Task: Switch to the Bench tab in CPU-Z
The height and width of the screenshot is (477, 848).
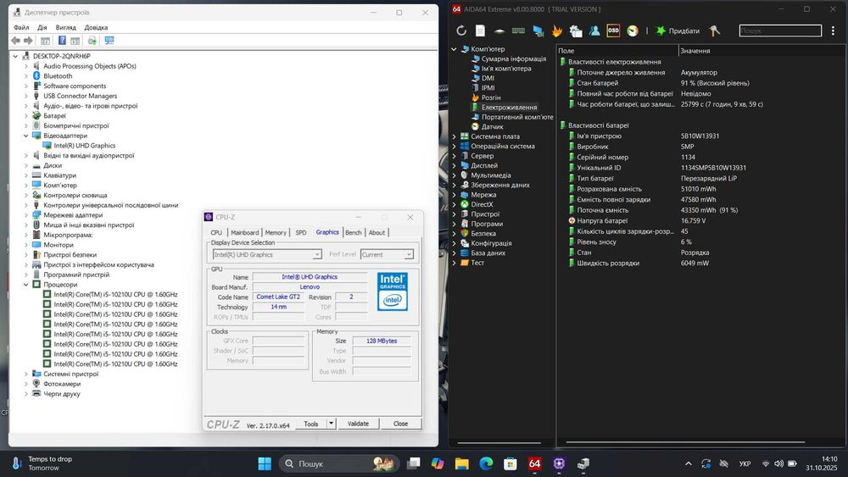Action: coord(353,233)
